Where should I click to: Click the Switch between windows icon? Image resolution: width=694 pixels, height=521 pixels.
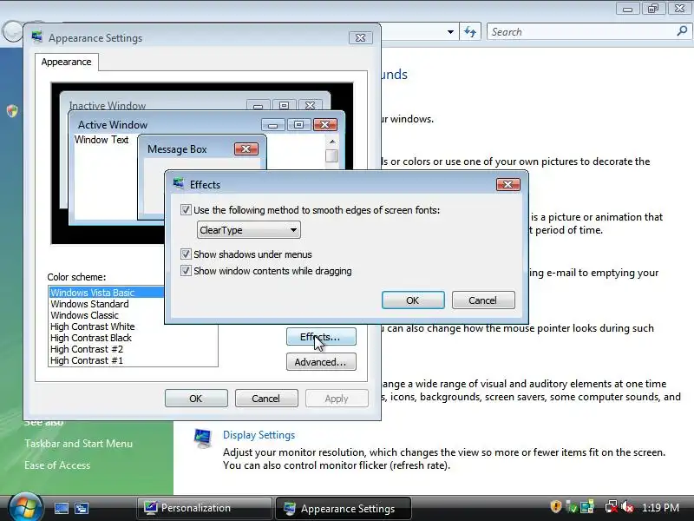[x=82, y=508]
